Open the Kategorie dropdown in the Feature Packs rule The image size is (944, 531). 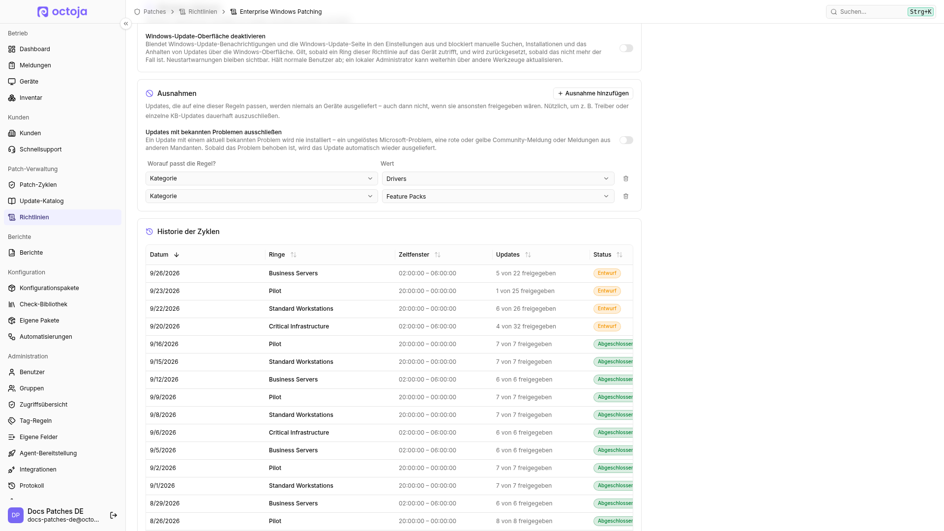tap(262, 196)
